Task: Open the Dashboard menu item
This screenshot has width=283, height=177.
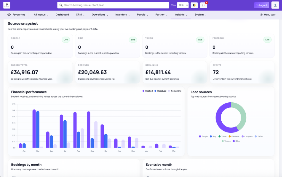Action: point(62,15)
